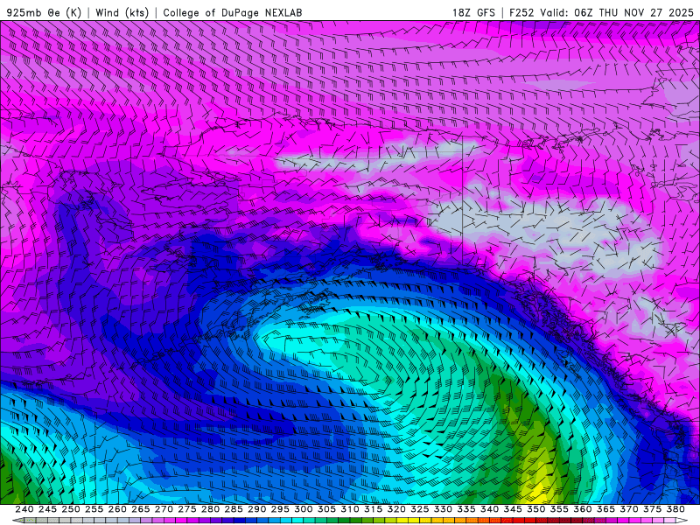Select the 300 scale label
Image resolution: width=700 pixels, height=525 pixels.
pyautogui.click(x=303, y=509)
